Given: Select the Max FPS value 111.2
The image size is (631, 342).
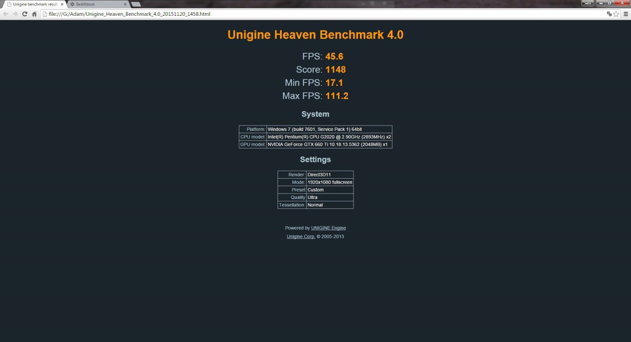Looking at the screenshot, I should (337, 96).
